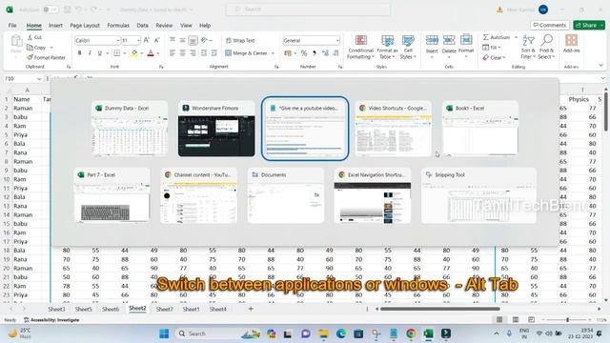This screenshot has height=343, width=610.
Task: Open the Comments pane
Action: click(550, 25)
